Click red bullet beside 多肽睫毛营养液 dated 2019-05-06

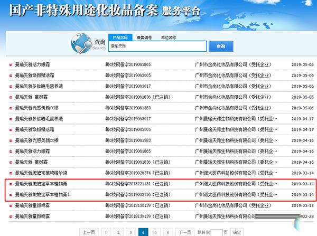coord(11,87)
